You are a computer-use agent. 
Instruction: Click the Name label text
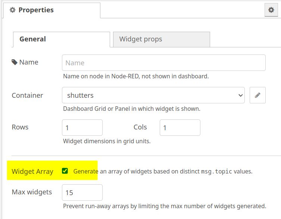pyautogui.click(x=29, y=62)
